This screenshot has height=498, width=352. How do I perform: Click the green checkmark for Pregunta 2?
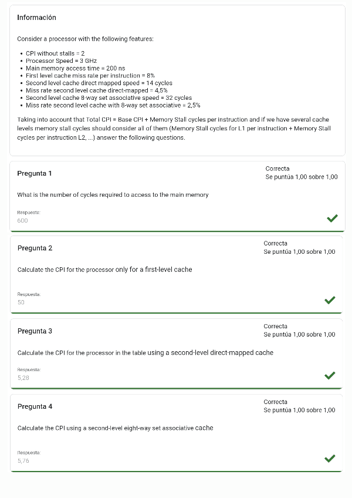tap(330, 300)
